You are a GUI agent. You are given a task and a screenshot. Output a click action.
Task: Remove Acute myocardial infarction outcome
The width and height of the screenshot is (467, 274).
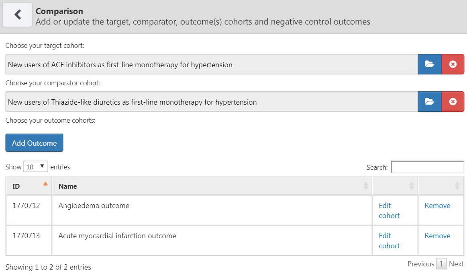(437, 236)
